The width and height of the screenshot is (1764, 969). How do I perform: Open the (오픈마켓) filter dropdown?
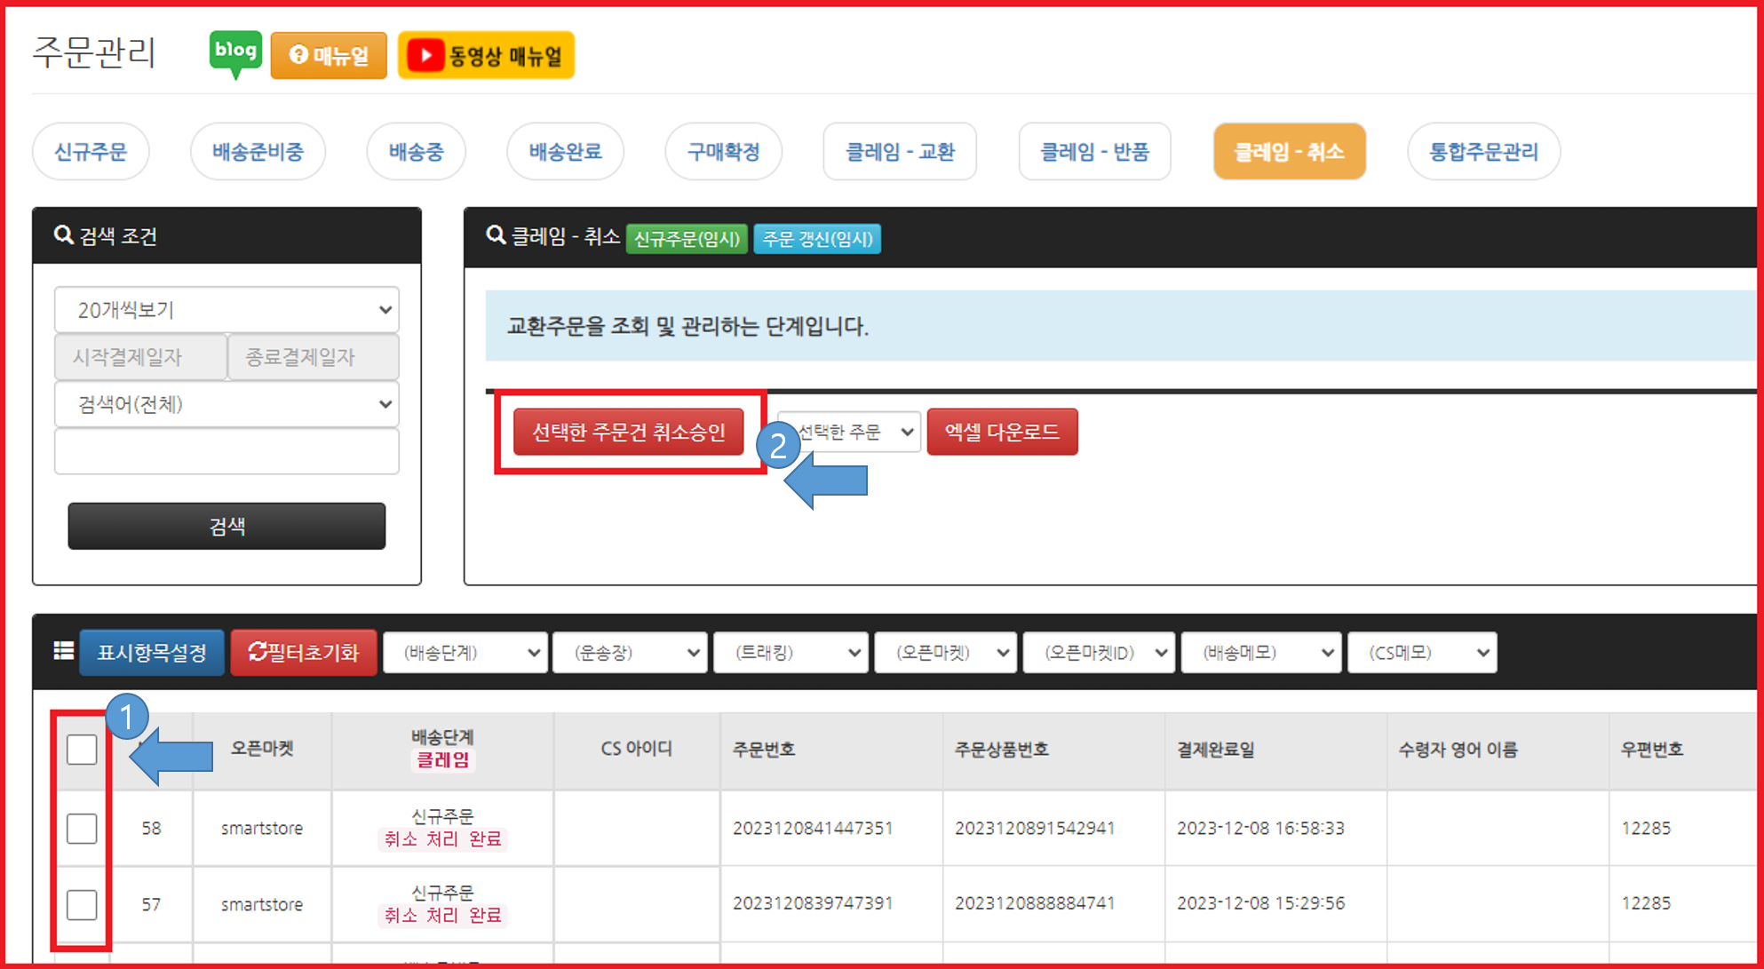click(x=945, y=653)
